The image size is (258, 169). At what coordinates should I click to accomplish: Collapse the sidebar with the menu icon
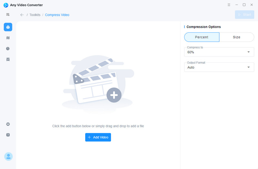click(8, 15)
